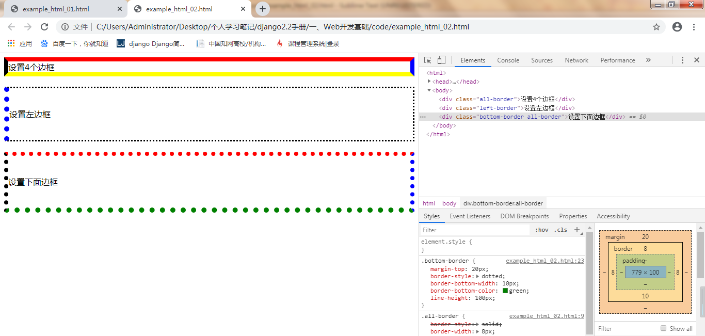
Task: Toggle the .cls class editor button
Action: 560,230
